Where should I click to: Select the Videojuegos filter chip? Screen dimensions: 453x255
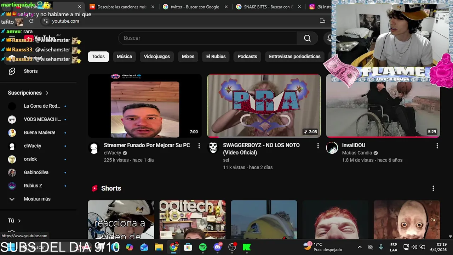pos(157,57)
